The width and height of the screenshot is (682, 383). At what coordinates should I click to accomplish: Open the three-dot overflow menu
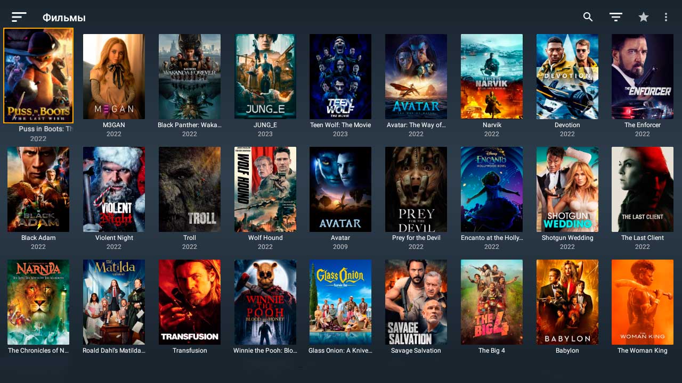(x=666, y=17)
